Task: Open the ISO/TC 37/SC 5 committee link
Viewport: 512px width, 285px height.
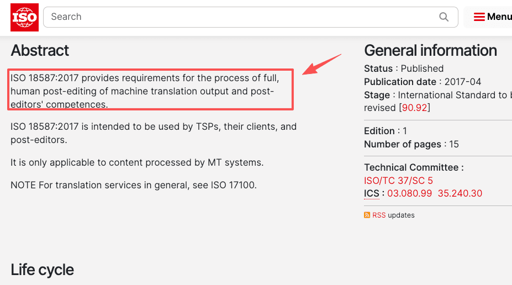Action: click(398, 181)
